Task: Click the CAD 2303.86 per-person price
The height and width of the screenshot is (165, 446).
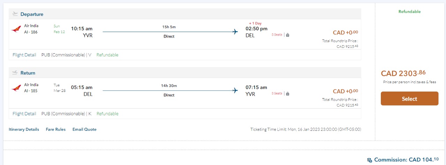Action: pos(403,73)
